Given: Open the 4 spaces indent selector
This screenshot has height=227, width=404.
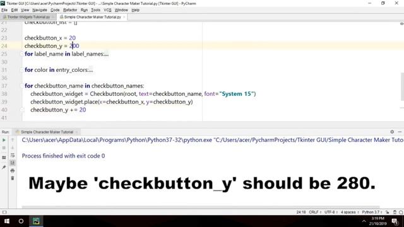Looking at the screenshot, I should (350, 212).
